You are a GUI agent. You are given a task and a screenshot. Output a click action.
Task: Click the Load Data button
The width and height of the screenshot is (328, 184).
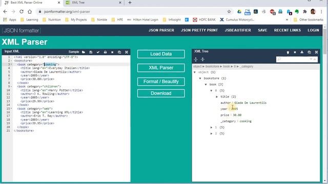click(161, 54)
